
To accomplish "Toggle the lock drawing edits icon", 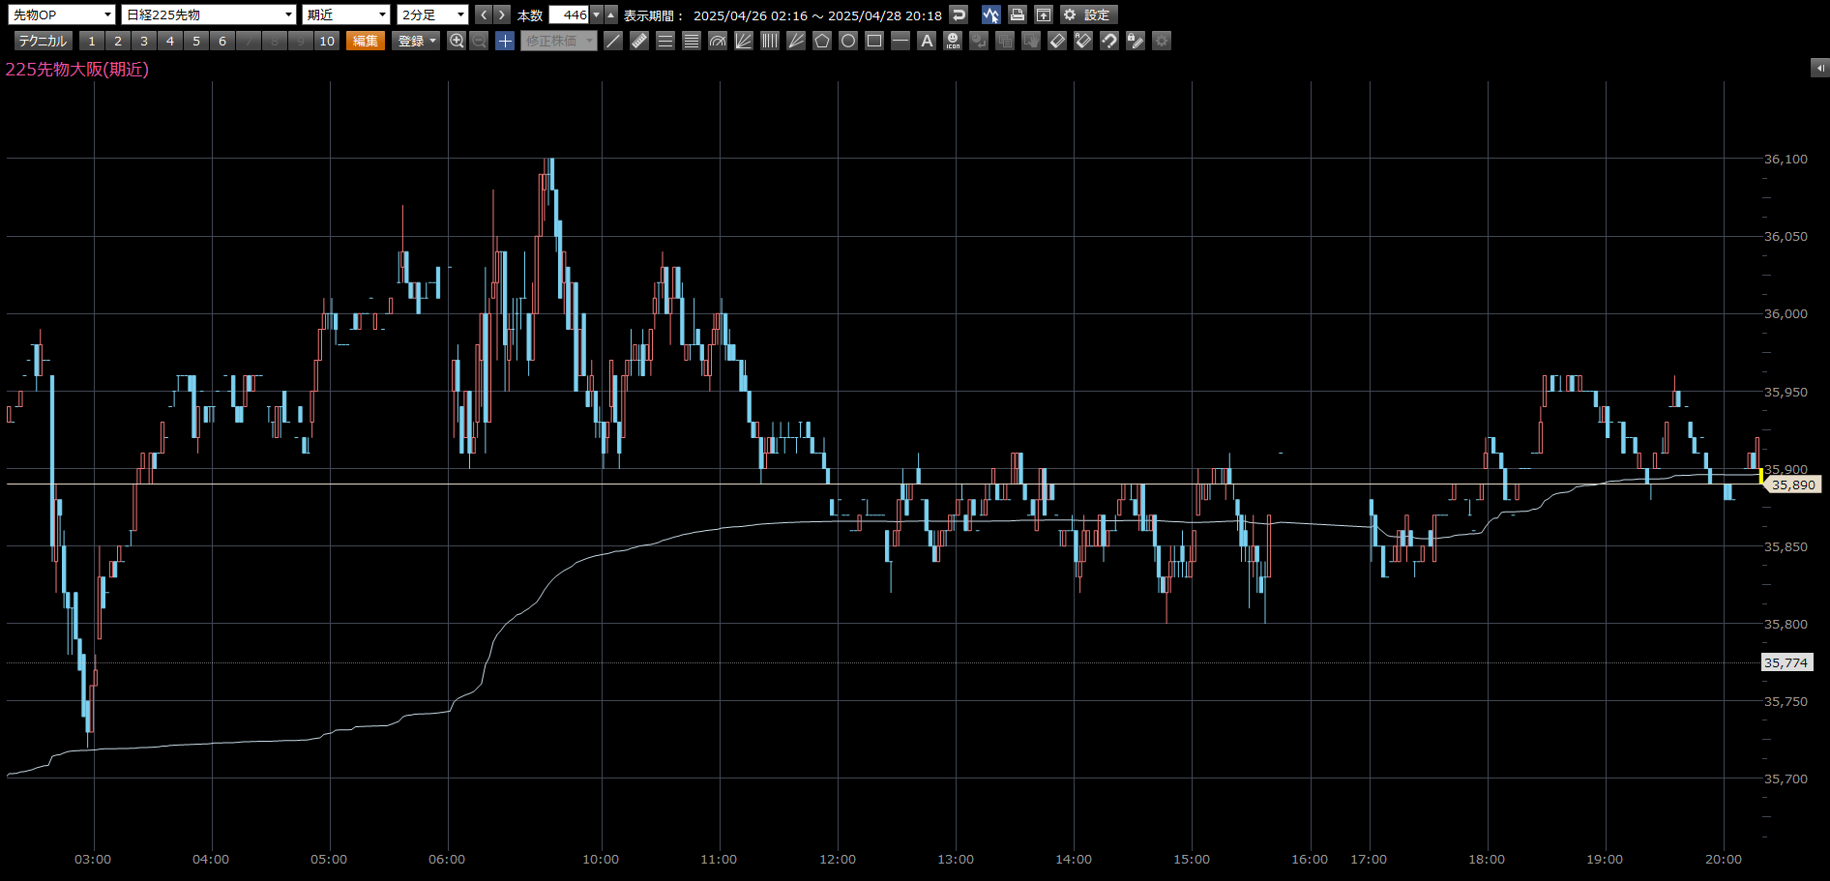I will coord(1136,41).
